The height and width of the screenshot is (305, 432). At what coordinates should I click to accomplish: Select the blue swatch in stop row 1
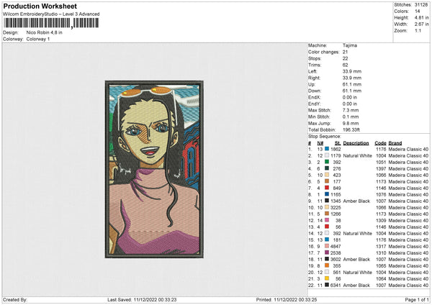(327, 149)
